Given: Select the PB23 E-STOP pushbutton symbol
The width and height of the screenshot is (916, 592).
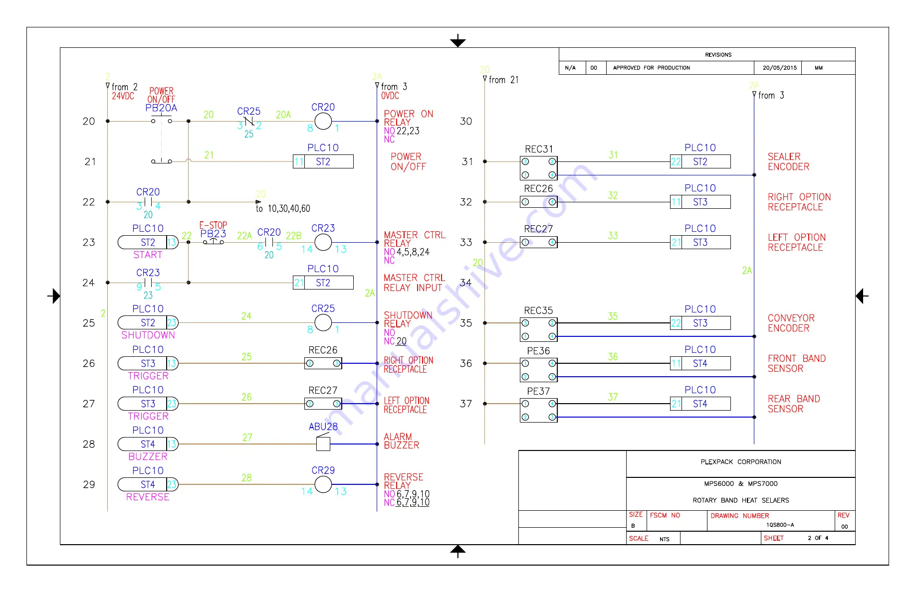Looking at the screenshot, I should [x=213, y=242].
